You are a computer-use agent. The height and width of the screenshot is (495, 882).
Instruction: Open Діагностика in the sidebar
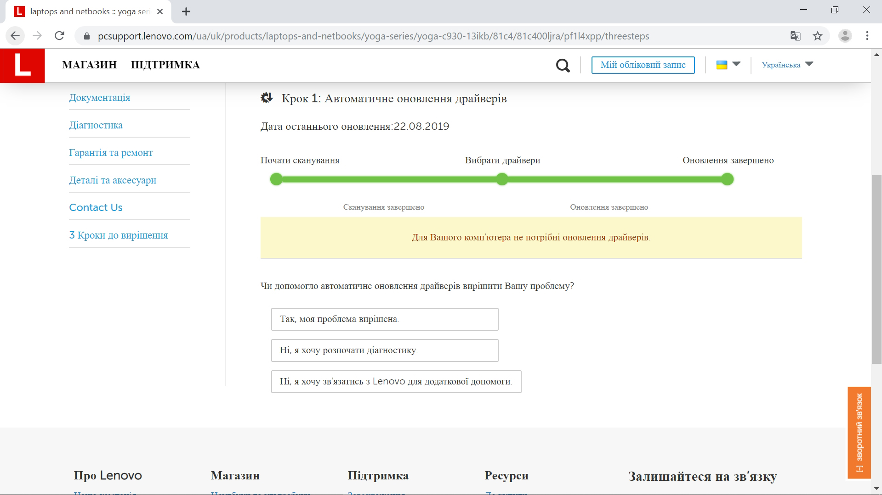(x=96, y=125)
